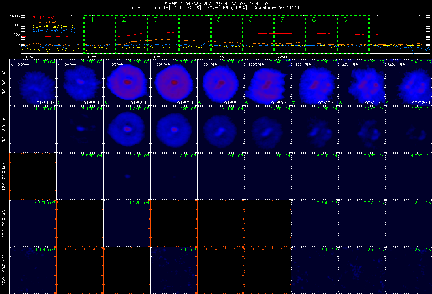
Task: Select the 3.0-6.0 keV image starting 01:59:44
Action: point(315,83)
